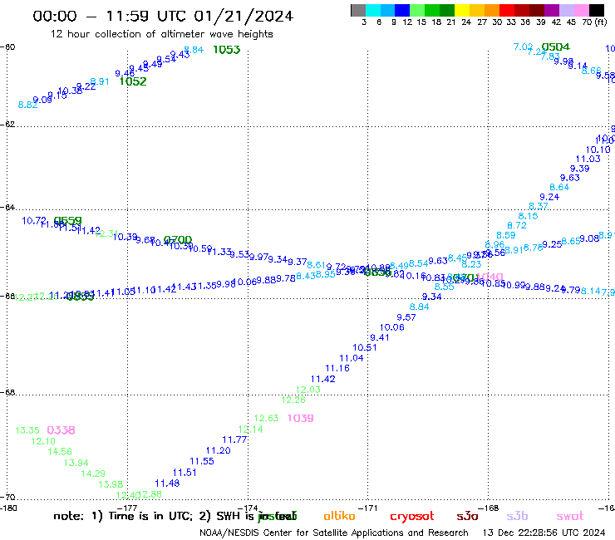Click the 'swot' satellite legend label
The image size is (615, 540).
tap(570, 517)
